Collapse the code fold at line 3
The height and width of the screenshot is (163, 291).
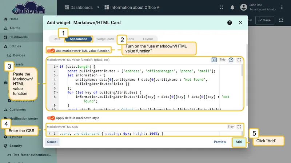(57, 75)
